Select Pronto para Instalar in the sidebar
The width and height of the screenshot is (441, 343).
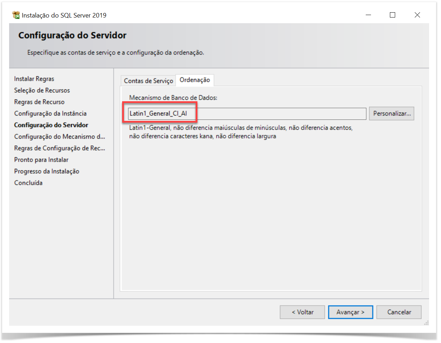(x=41, y=160)
